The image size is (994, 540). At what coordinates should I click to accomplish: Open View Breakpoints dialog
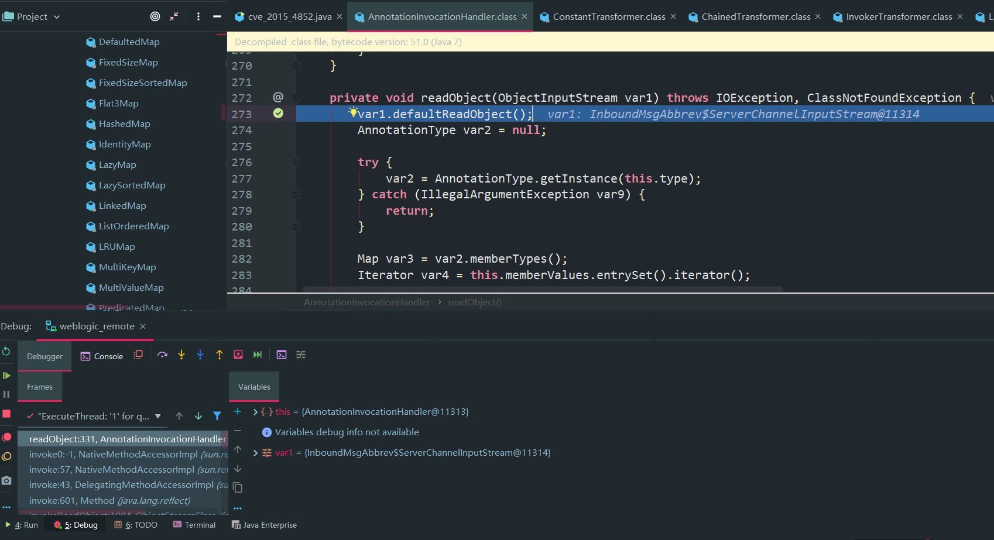pyautogui.click(x=6, y=437)
